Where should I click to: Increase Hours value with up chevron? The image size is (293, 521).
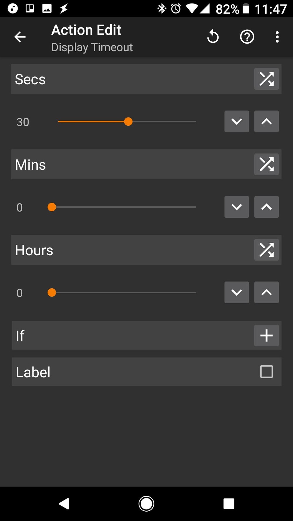click(x=266, y=292)
